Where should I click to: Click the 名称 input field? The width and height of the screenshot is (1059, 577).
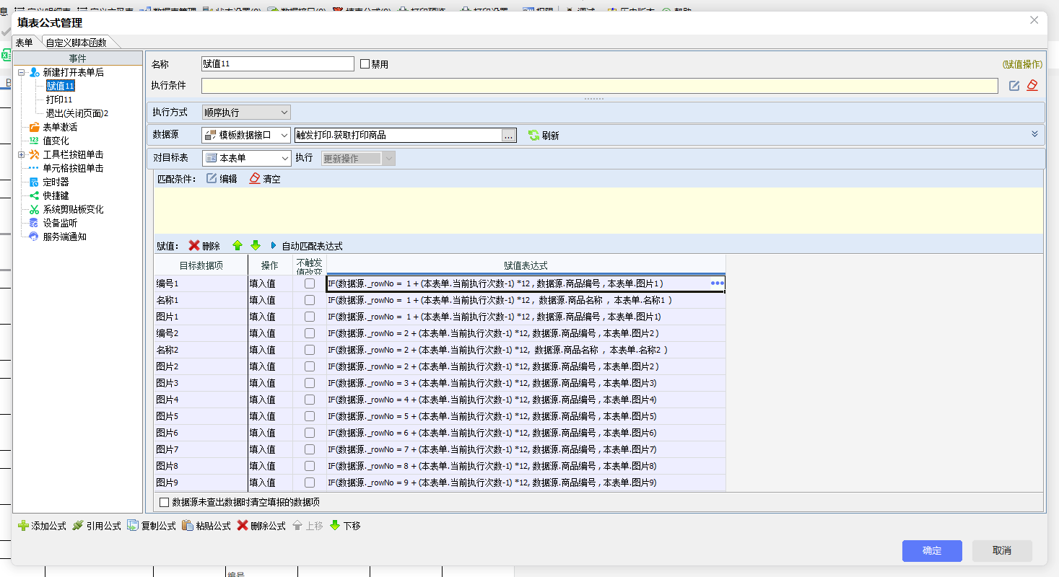[x=277, y=64]
